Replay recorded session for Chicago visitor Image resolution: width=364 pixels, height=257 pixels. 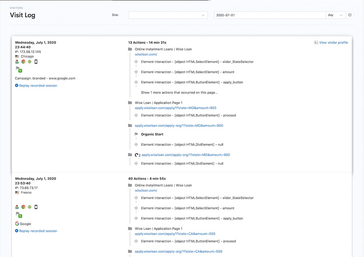38,86
